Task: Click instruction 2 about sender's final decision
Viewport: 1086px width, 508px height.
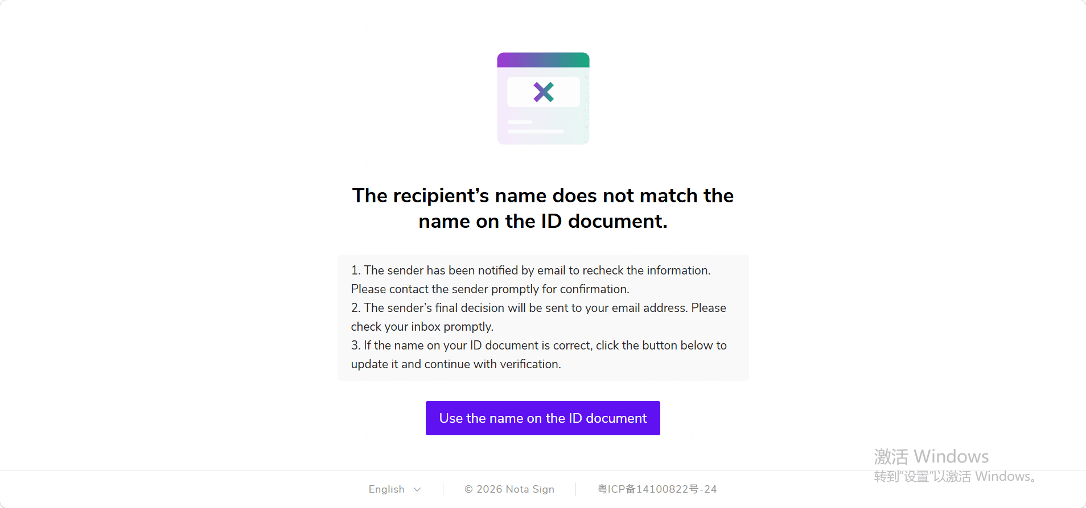Action: point(538,317)
